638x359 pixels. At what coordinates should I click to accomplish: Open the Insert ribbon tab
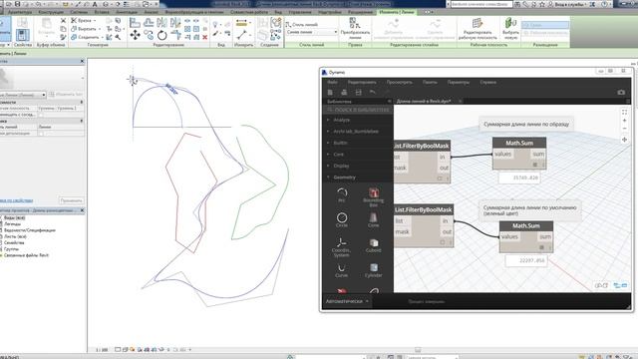102,12
